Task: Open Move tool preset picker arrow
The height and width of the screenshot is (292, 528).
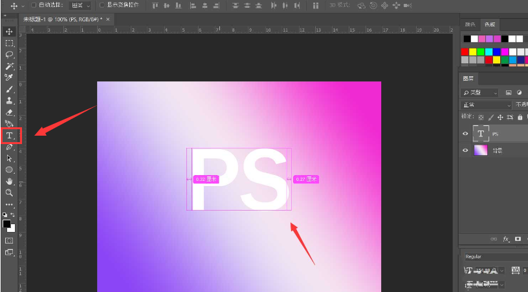Action: click(23, 6)
